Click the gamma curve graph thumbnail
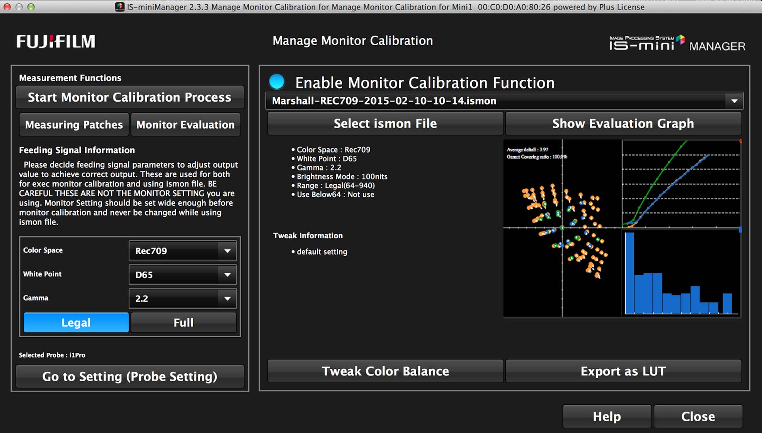Image resolution: width=762 pixels, height=433 pixels. click(681, 184)
